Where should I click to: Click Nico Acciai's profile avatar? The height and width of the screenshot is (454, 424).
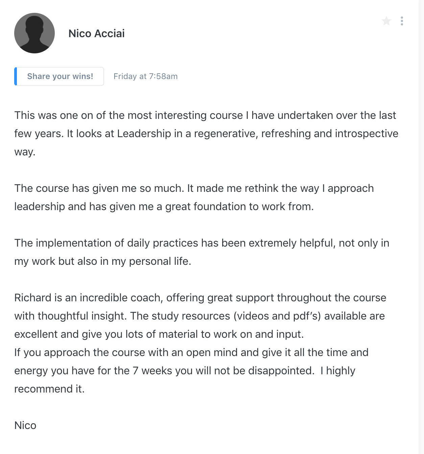(34, 33)
